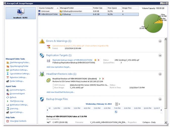Click the Stop Managing Folder icon
The image size is (170, 128).
point(8,66)
